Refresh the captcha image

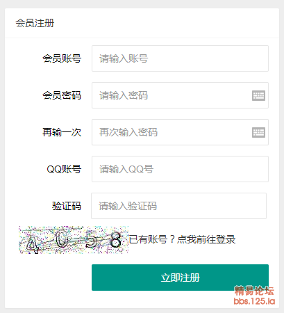point(74,240)
